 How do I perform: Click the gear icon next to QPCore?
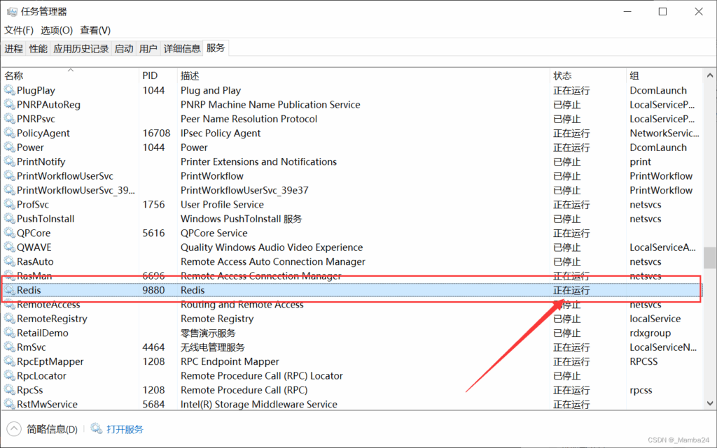click(10, 233)
